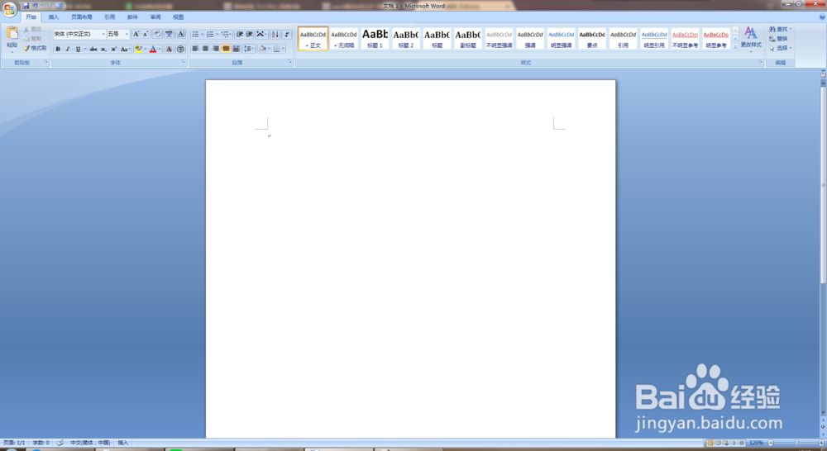
Task: Toggle distributed alignment
Action: 236,49
